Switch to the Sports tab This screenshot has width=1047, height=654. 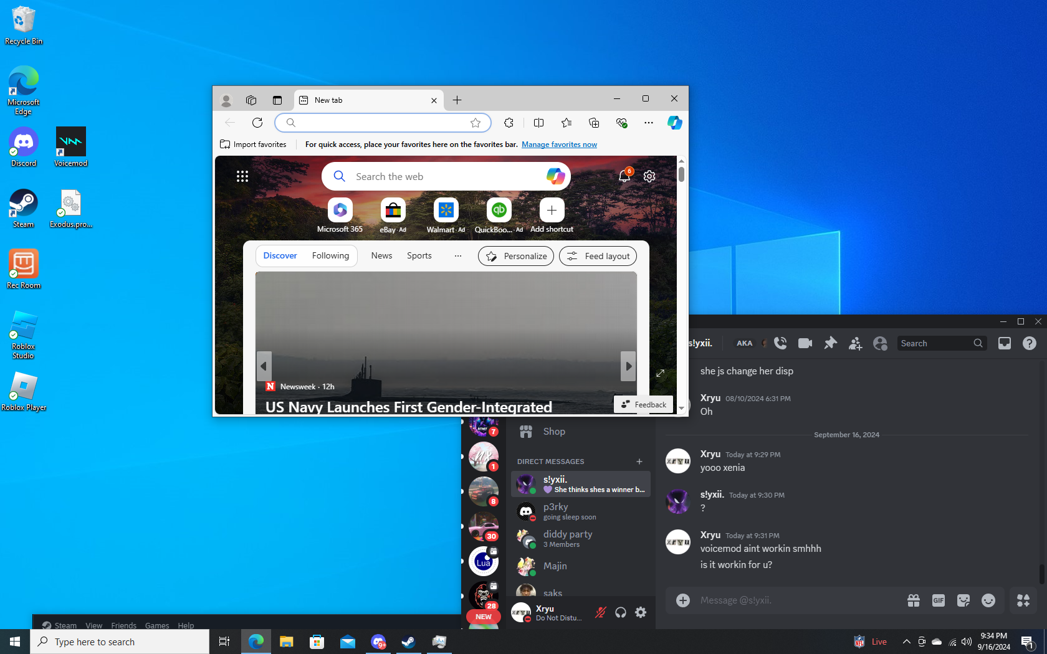tap(419, 256)
